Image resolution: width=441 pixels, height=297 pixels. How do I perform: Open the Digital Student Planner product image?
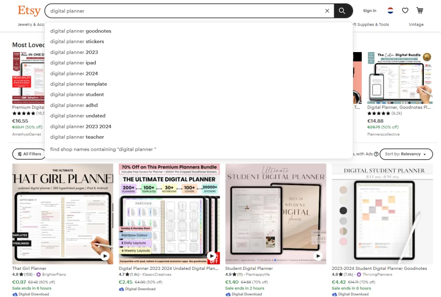[x=382, y=214]
